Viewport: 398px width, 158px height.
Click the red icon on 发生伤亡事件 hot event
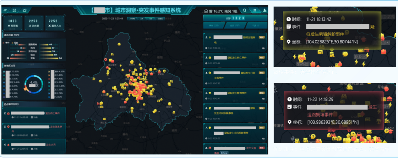(x=8, y=113)
